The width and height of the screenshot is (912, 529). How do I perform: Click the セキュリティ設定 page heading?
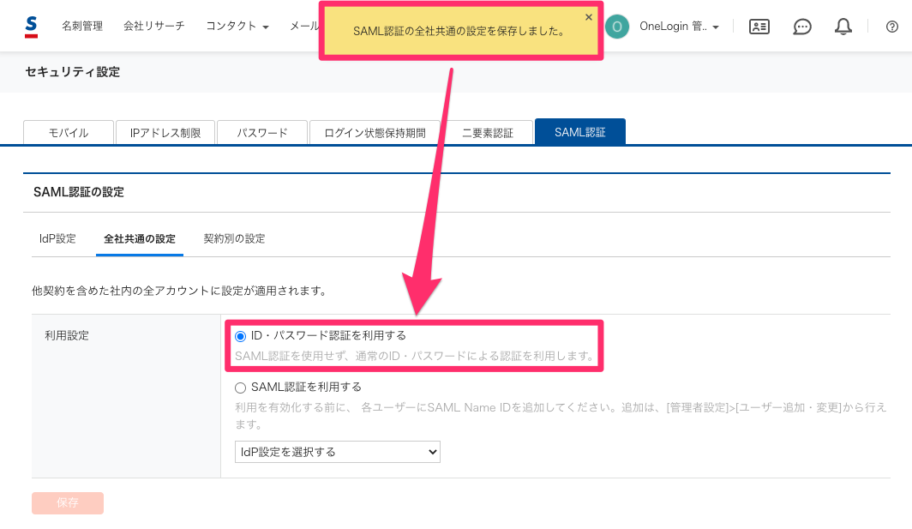[x=73, y=71]
